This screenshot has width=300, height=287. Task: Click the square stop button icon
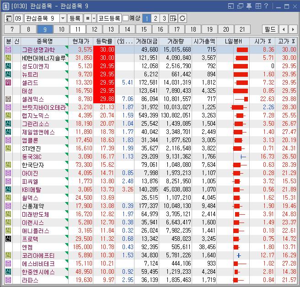tap(88, 18)
